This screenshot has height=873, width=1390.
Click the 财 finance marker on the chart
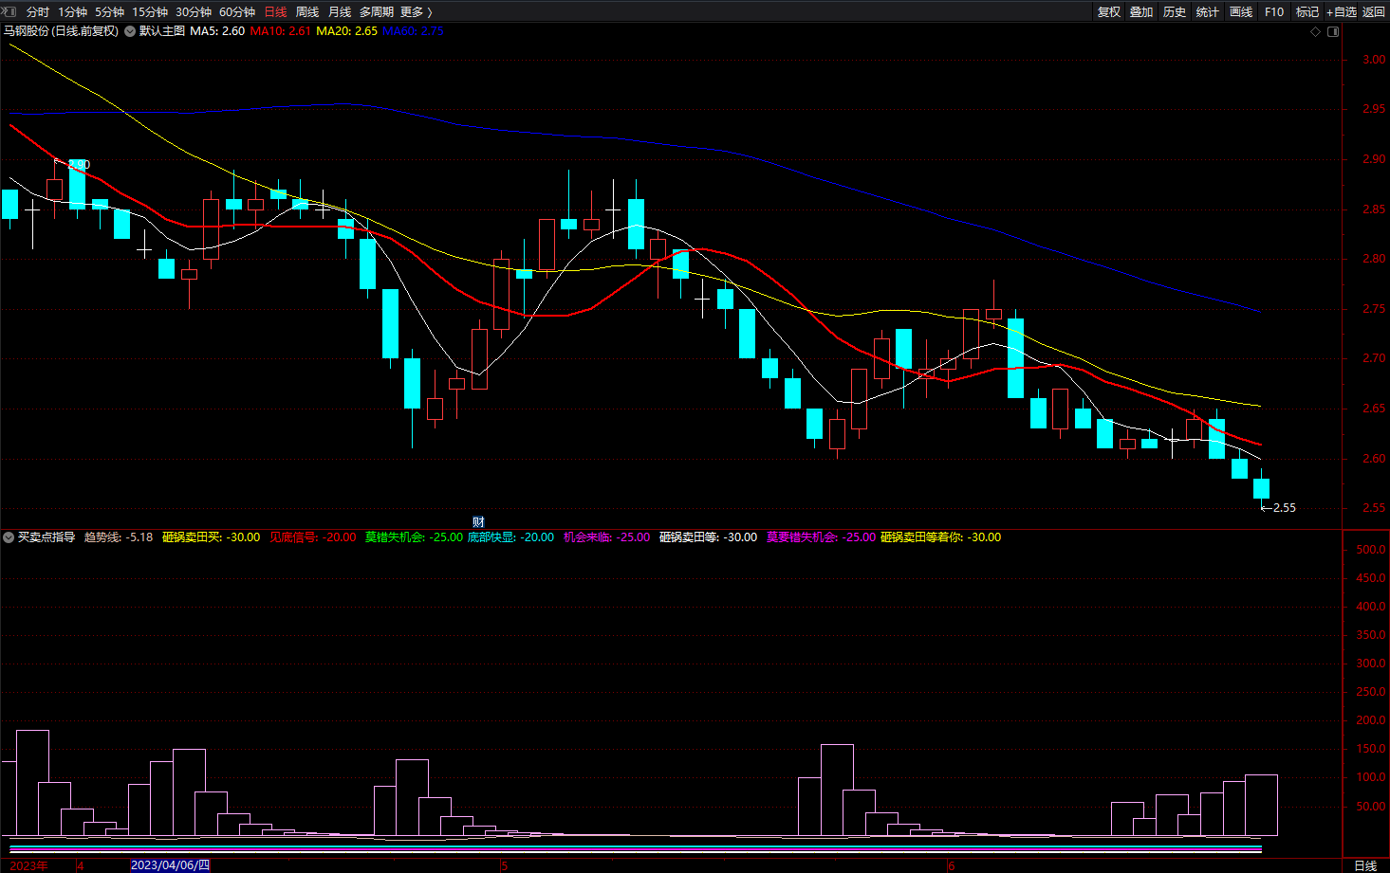click(x=478, y=522)
